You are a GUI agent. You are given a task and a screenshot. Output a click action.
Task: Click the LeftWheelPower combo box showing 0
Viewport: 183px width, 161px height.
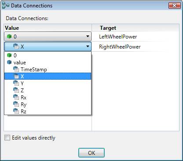[x=48, y=36]
